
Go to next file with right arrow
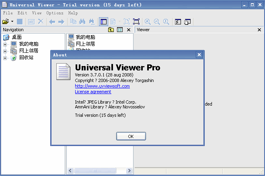tap(61, 22)
